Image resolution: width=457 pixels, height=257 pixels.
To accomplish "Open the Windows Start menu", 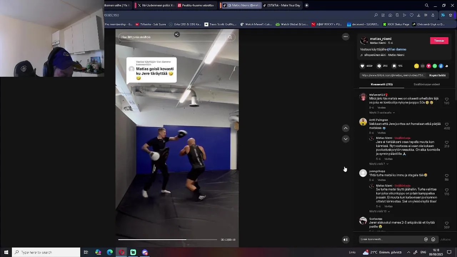I will [6, 252].
